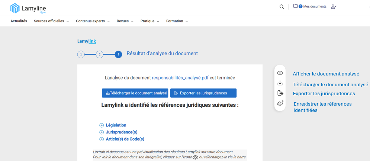Open Contenus experts dropdown menu

[x=93, y=21]
